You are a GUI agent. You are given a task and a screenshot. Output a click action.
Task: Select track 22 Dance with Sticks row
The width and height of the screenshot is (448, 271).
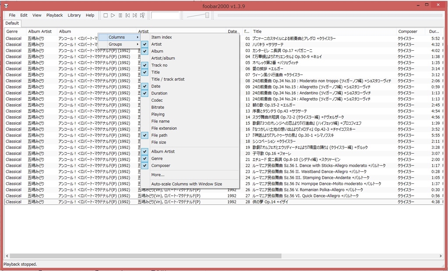coord(224,165)
